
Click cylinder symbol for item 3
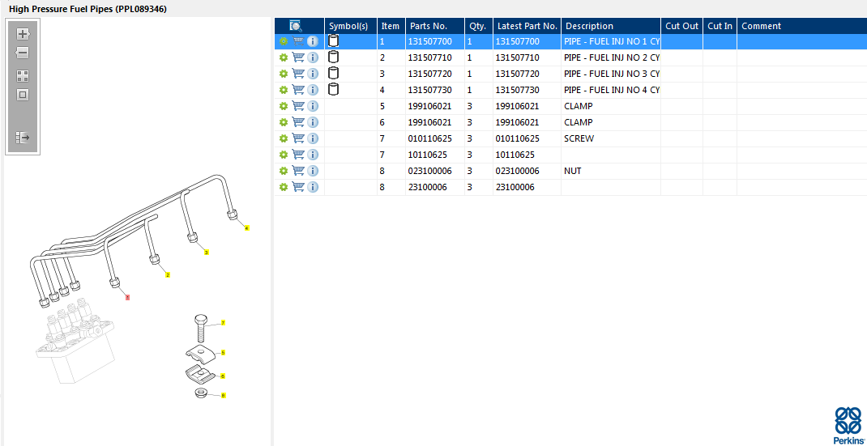click(x=333, y=74)
